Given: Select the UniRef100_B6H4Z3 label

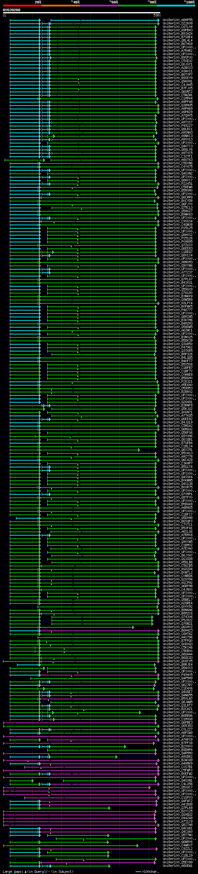Looking at the screenshot, I should (x=178, y=631).
